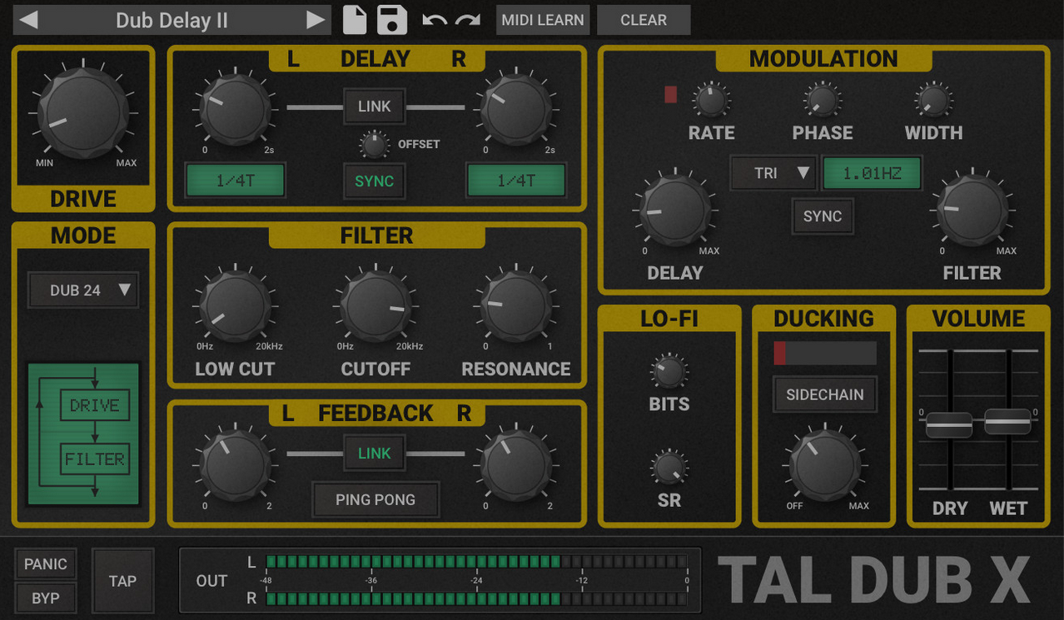Click the WET volume fader handle
Viewport: 1064px width, 620px height.
(1007, 421)
